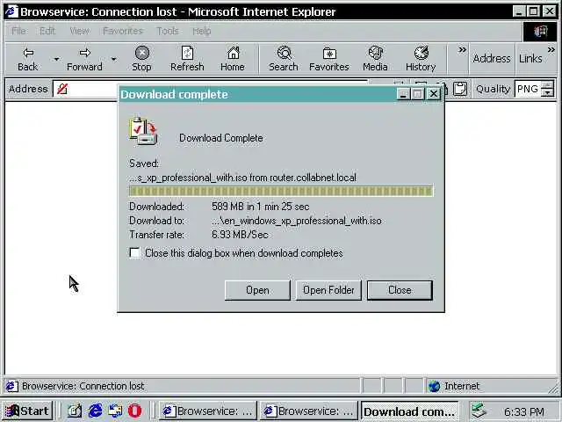Click the saved-from 'router.collabnet.local' line
The image size is (562, 422).
click(242, 178)
